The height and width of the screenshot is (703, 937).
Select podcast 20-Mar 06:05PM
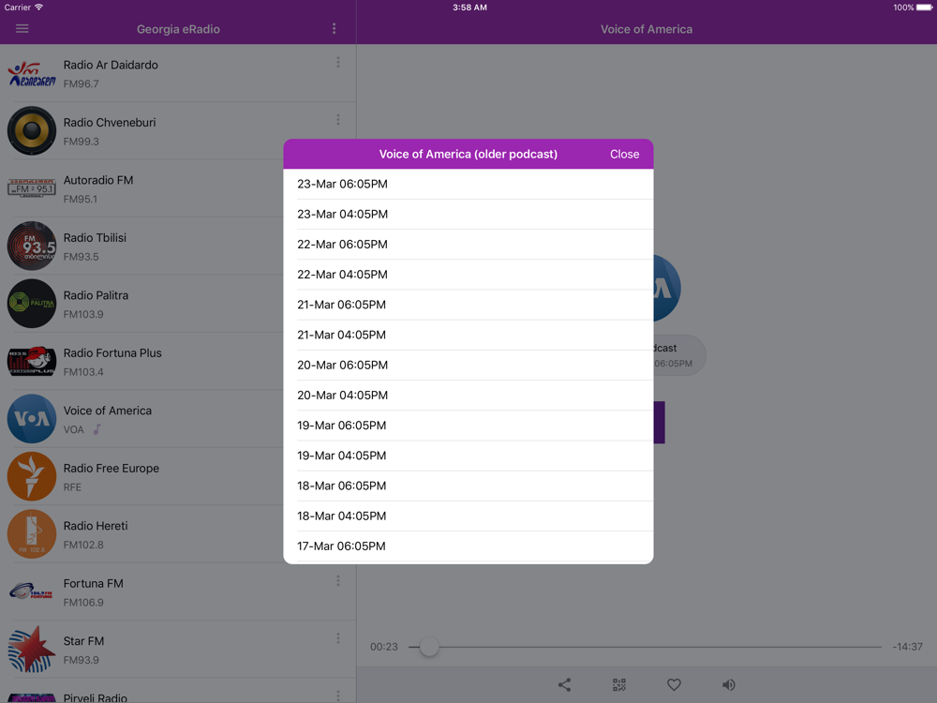[468, 366]
